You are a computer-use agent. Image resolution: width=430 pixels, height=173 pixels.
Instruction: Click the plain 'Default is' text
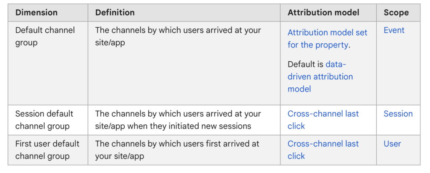click(x=305, y=65)
